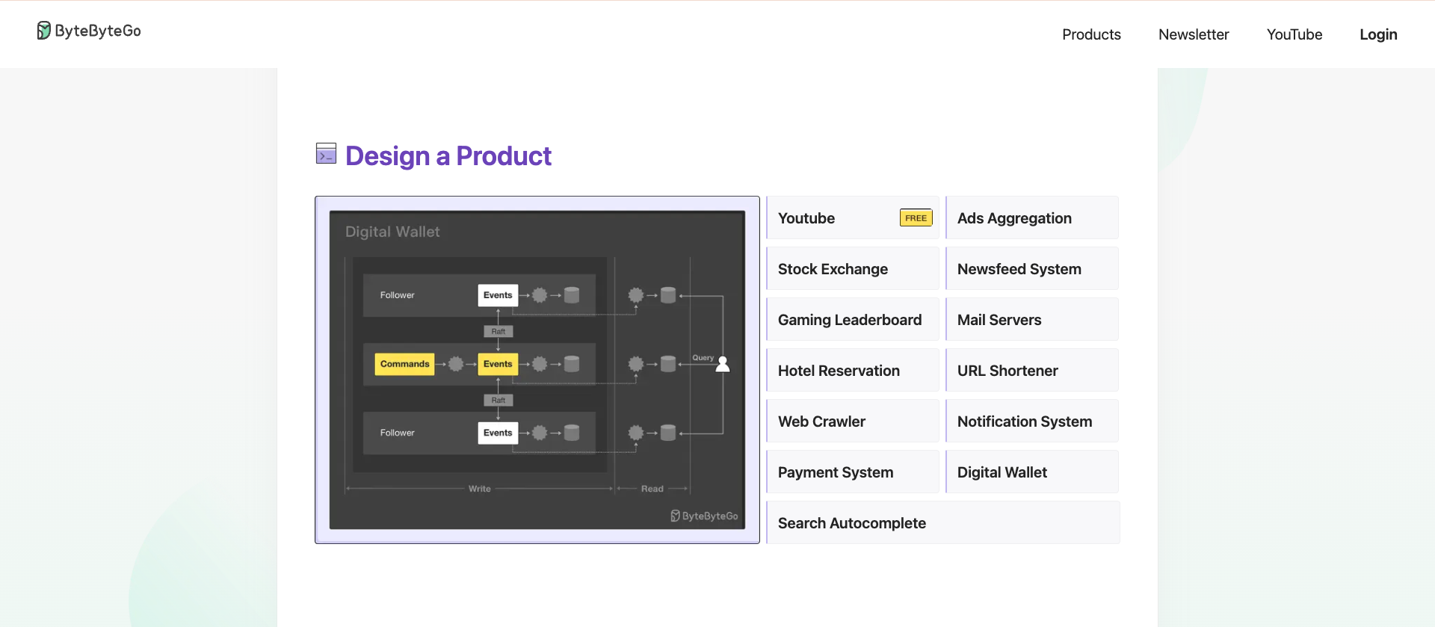Open the Search Autocomplete topic
This screenshot has width=1435, height=627.
coord(942,523)
